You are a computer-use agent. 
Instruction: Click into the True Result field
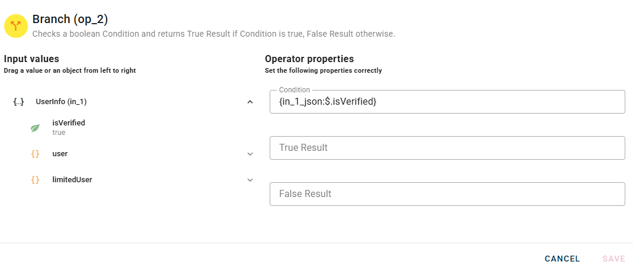click(447, 148)
